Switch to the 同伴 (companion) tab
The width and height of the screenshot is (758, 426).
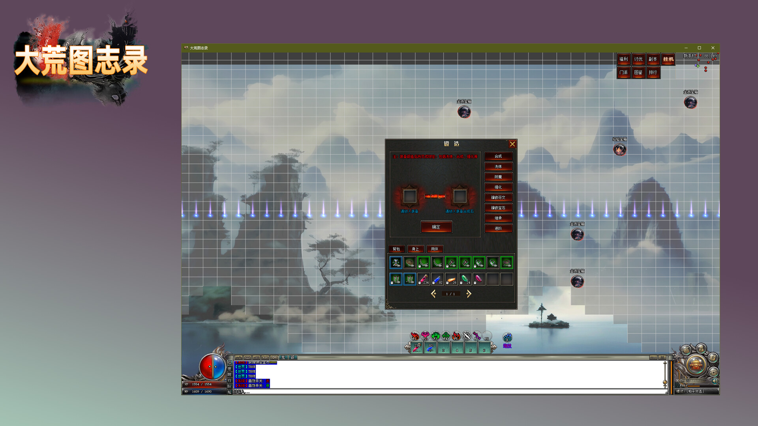(435, 249)
